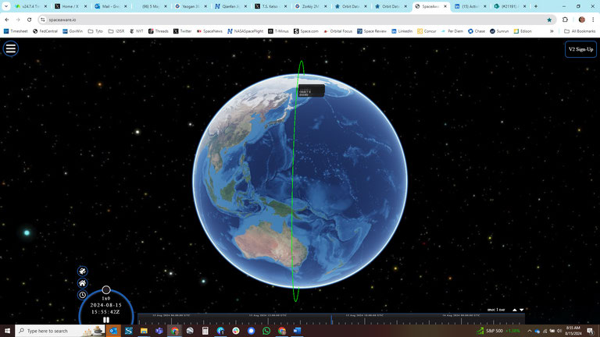The height and width of the screenshot is (337, 600).
Task: Switch to the Home / X tab
Action: 70,6
